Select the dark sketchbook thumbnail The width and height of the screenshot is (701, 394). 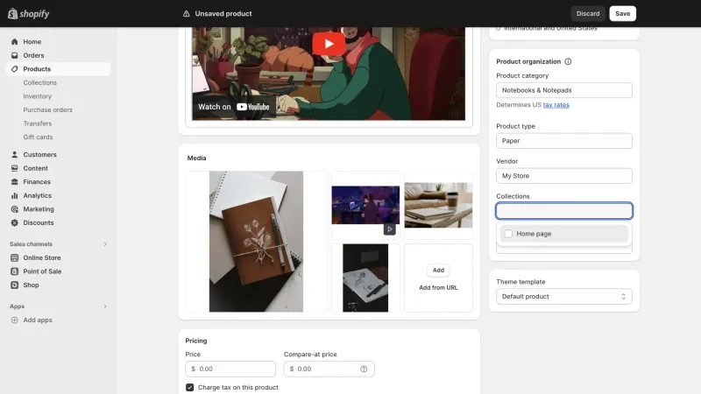365,278
